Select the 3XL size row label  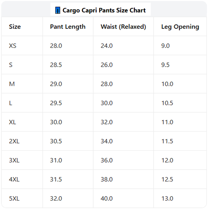coord(14,160)
